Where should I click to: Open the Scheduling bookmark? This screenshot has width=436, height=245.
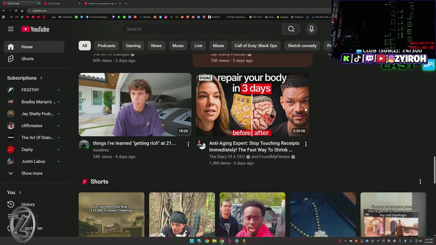(x=65, y=17)
